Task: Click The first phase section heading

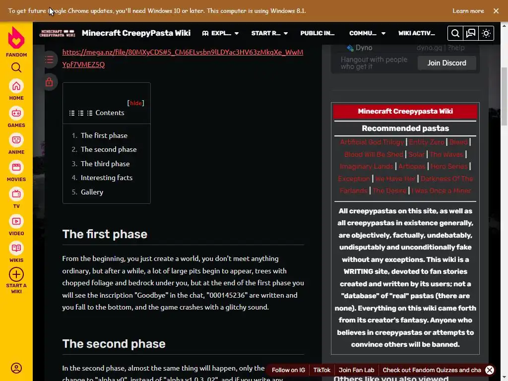Action: (x=105, y=234)
